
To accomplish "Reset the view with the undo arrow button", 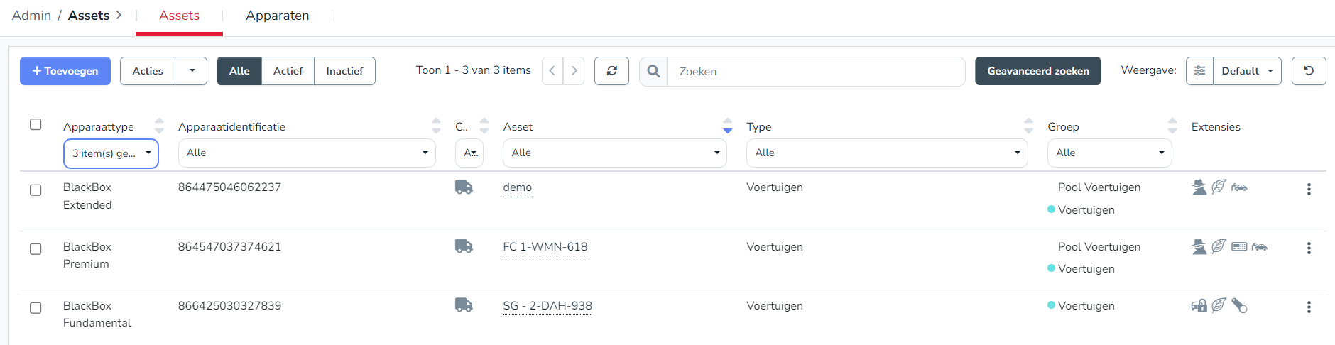I will (x=1309, y=71).
